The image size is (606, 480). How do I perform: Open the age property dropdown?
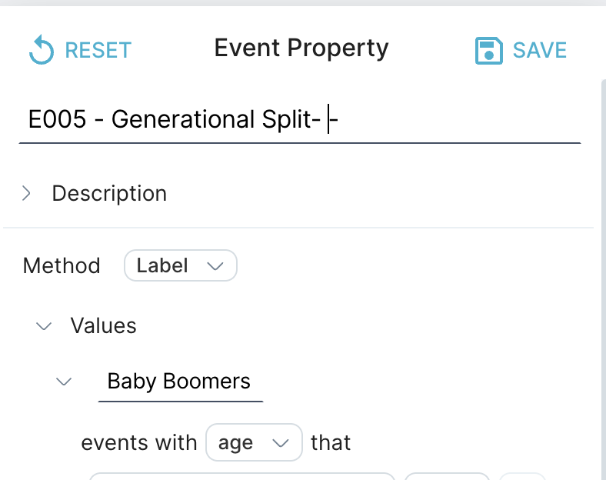point(254,442)
